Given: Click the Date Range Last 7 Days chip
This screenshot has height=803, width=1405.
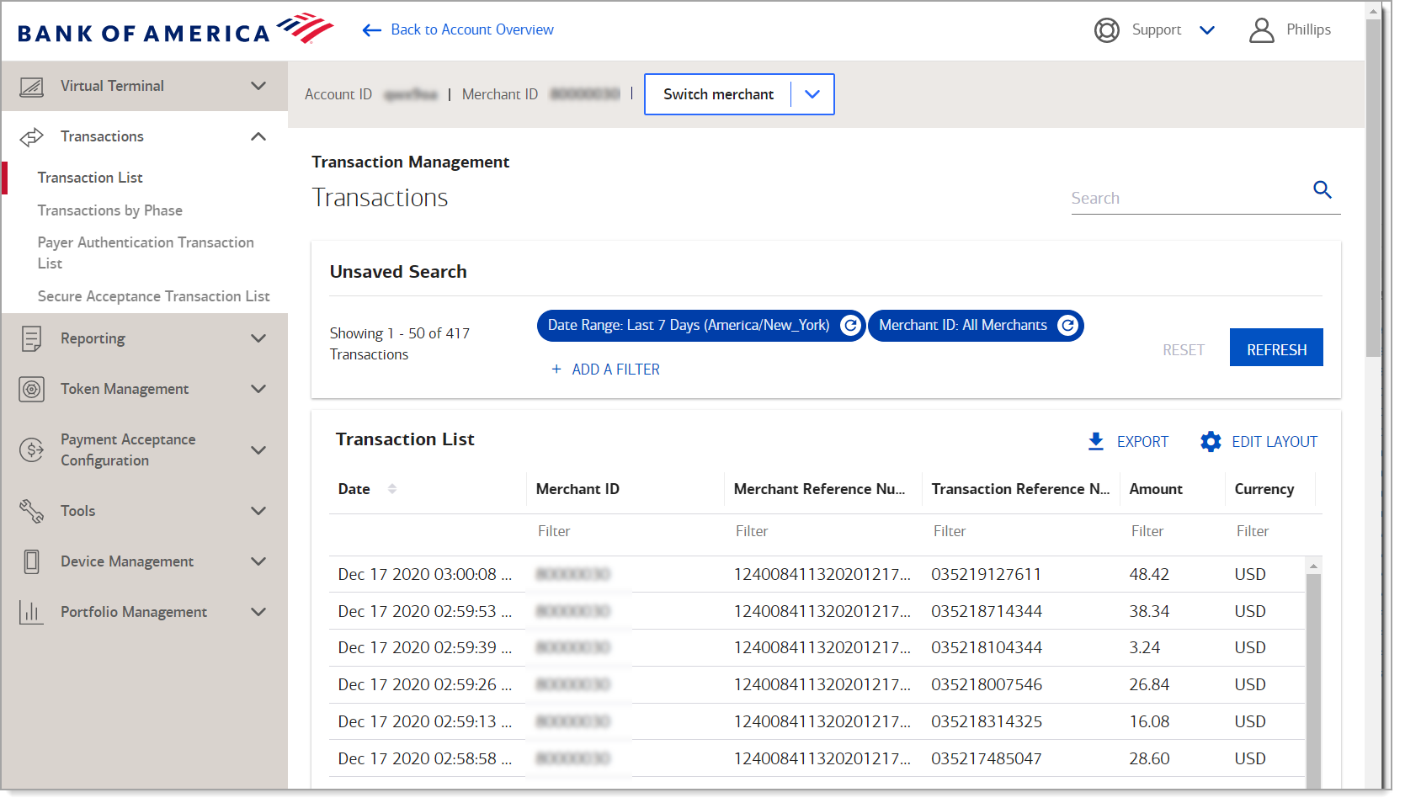Looking at the screenshot, I should [700, 326].
